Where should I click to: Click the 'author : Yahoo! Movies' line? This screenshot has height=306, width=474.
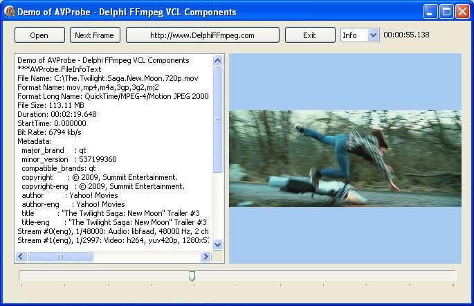pos(70,195)
